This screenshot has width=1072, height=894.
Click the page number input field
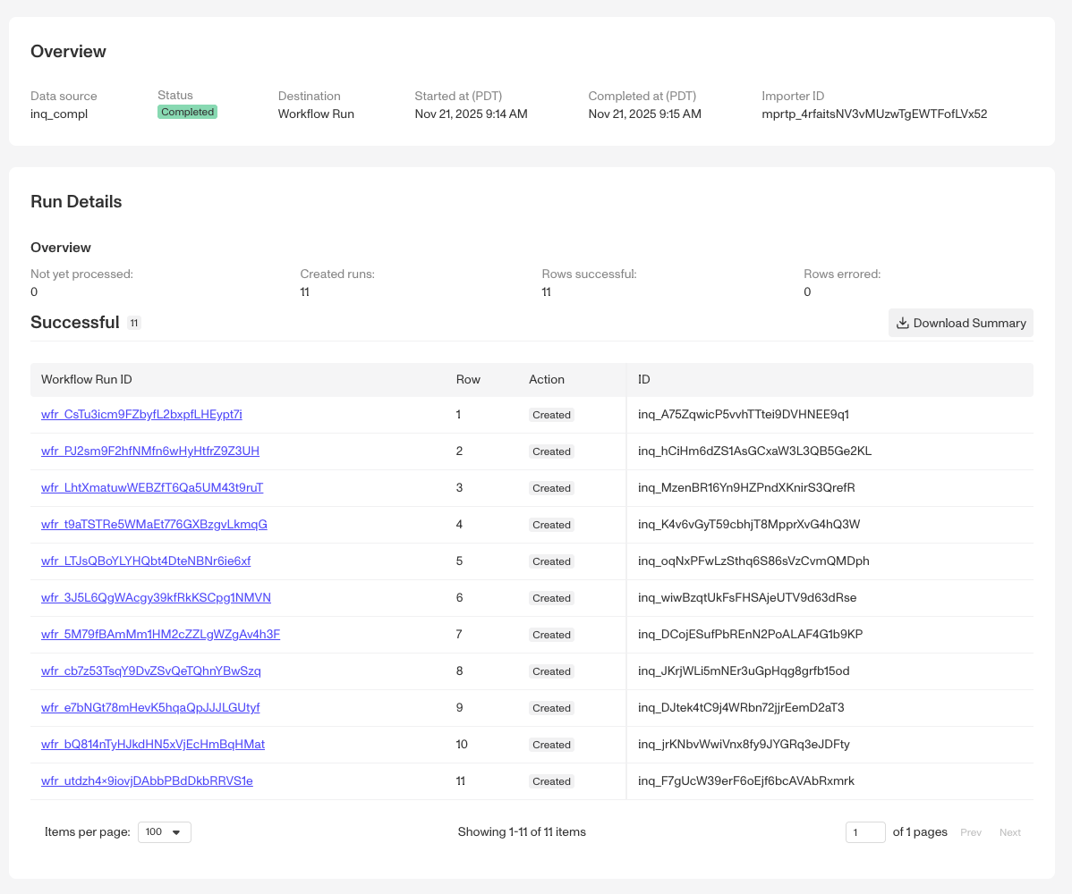click(x=864, y=831)
